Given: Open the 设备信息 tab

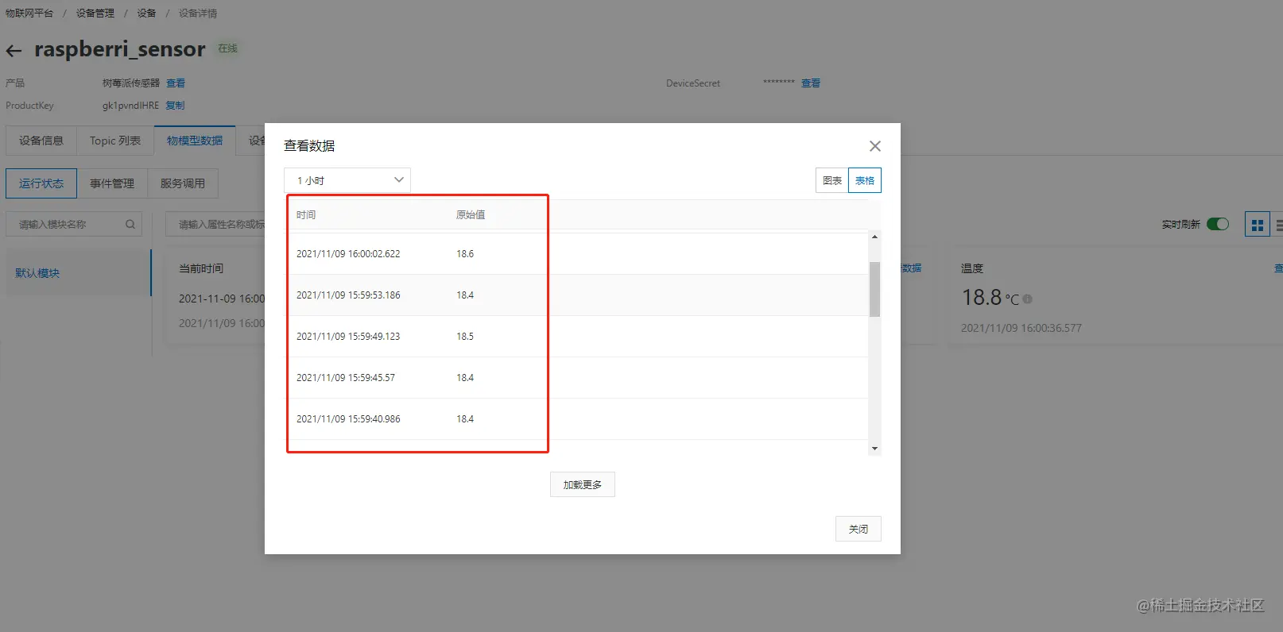Looking at the screenshot, I should click(x=41, y=141).
